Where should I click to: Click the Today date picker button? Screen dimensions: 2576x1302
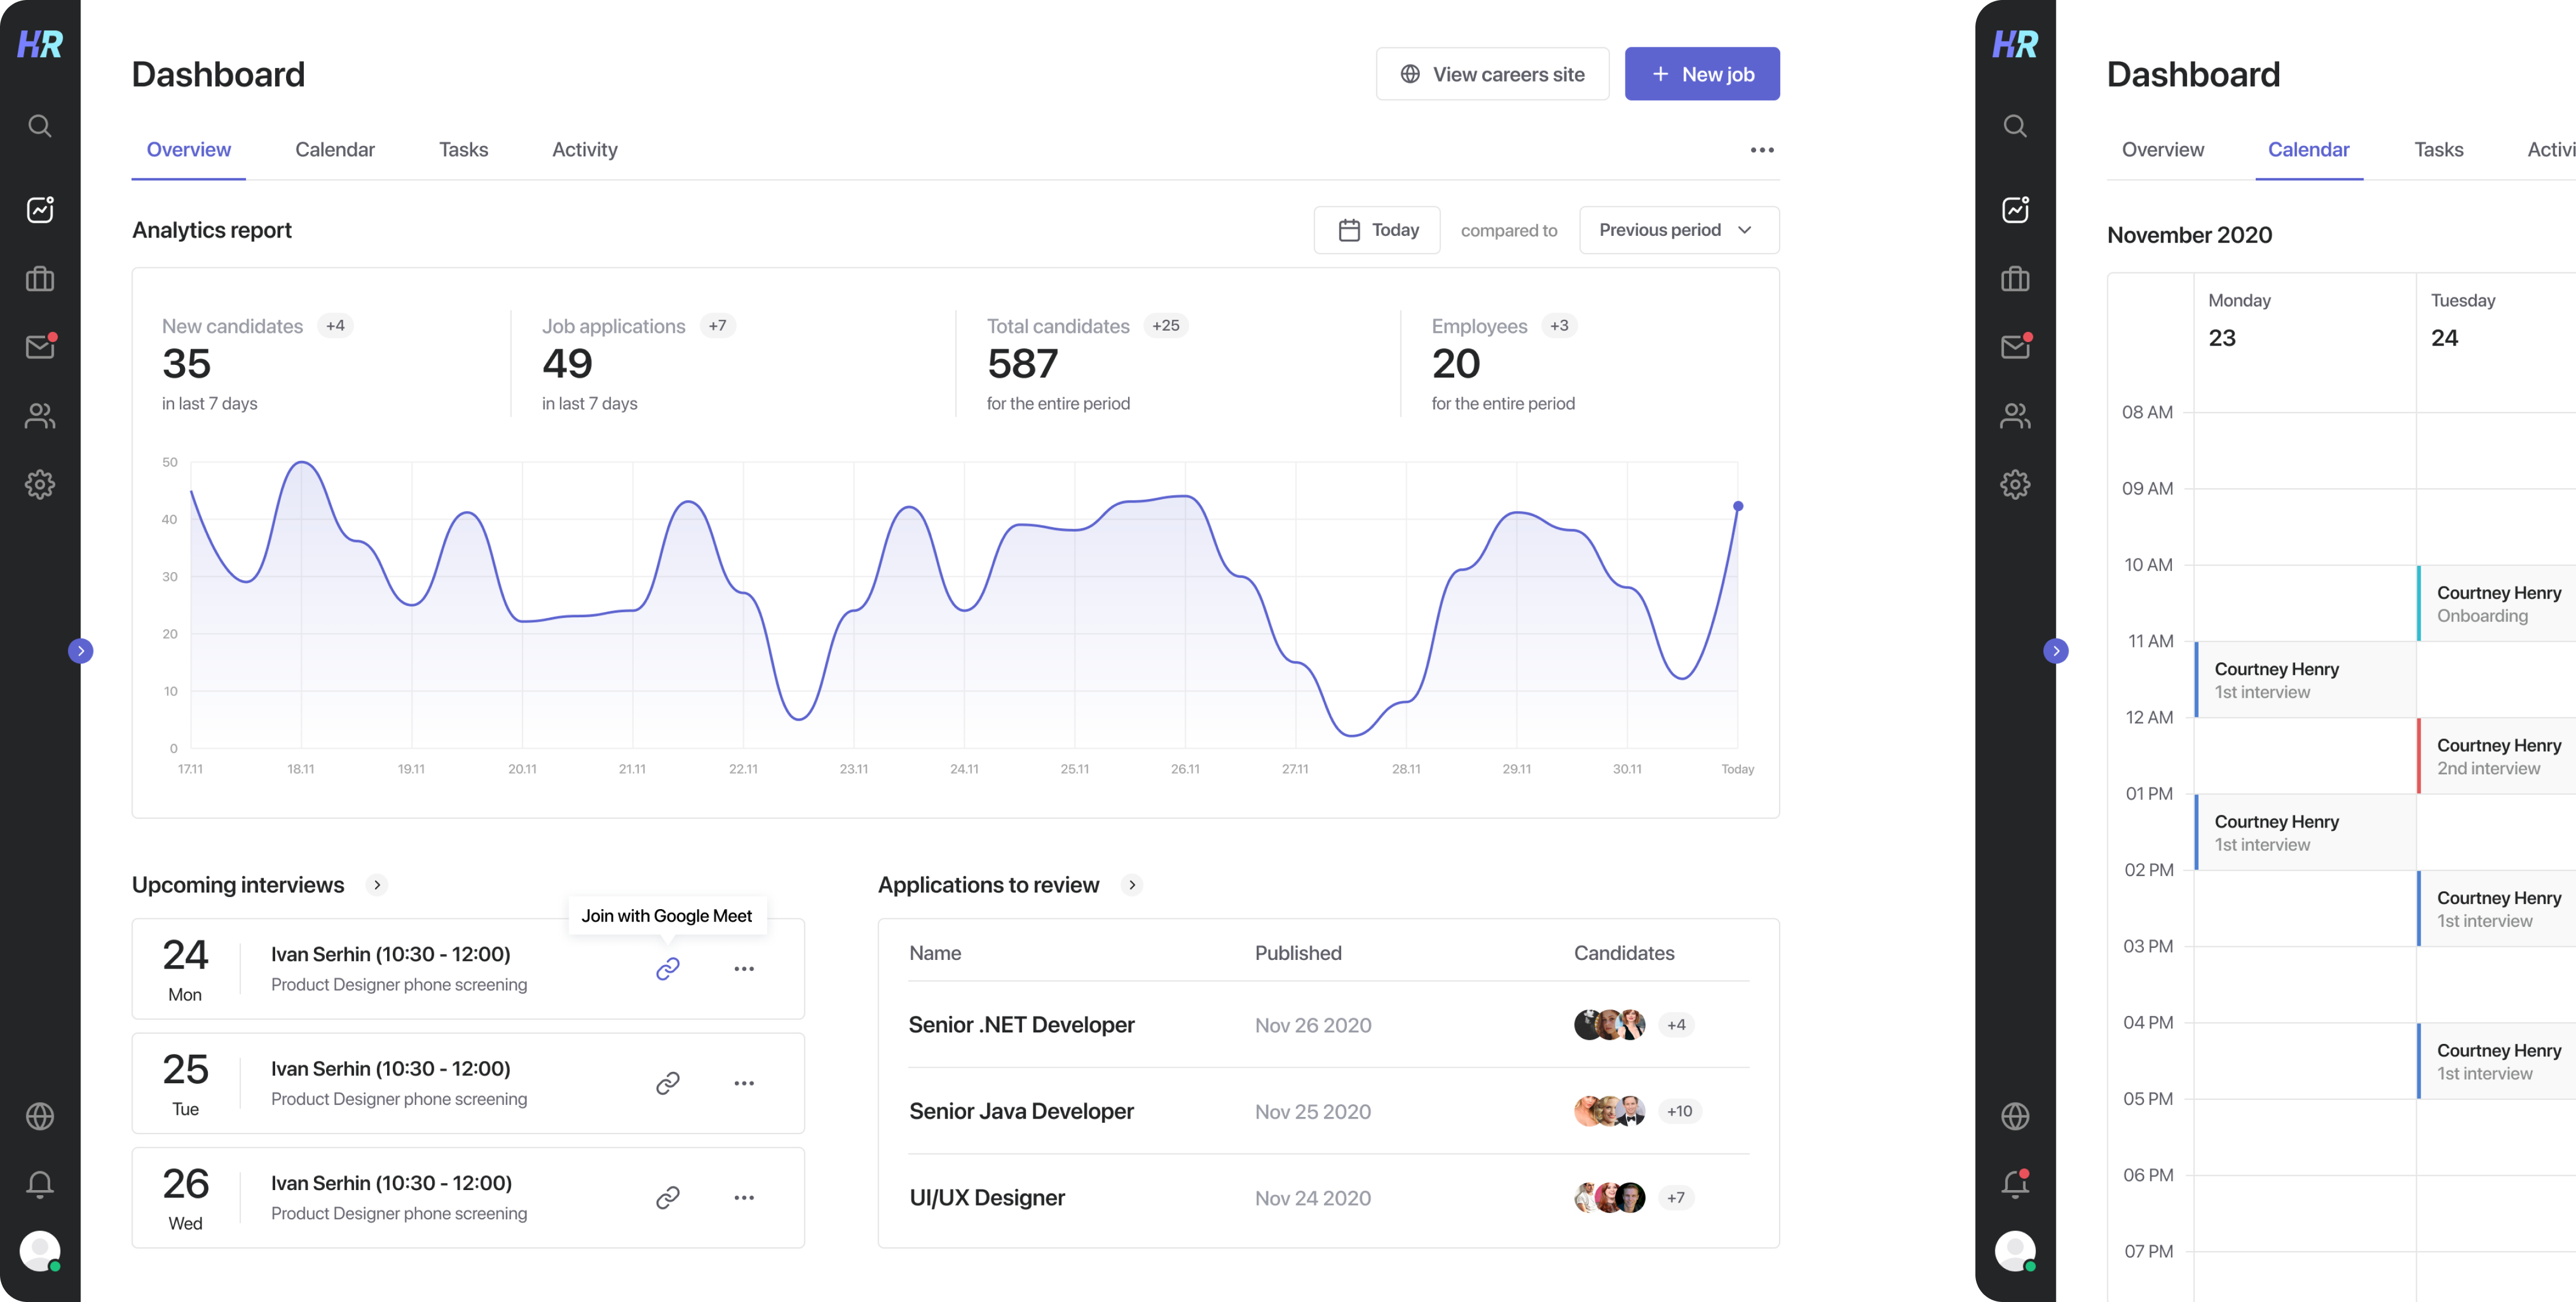pyautogui.click(x=1377, y=230)
